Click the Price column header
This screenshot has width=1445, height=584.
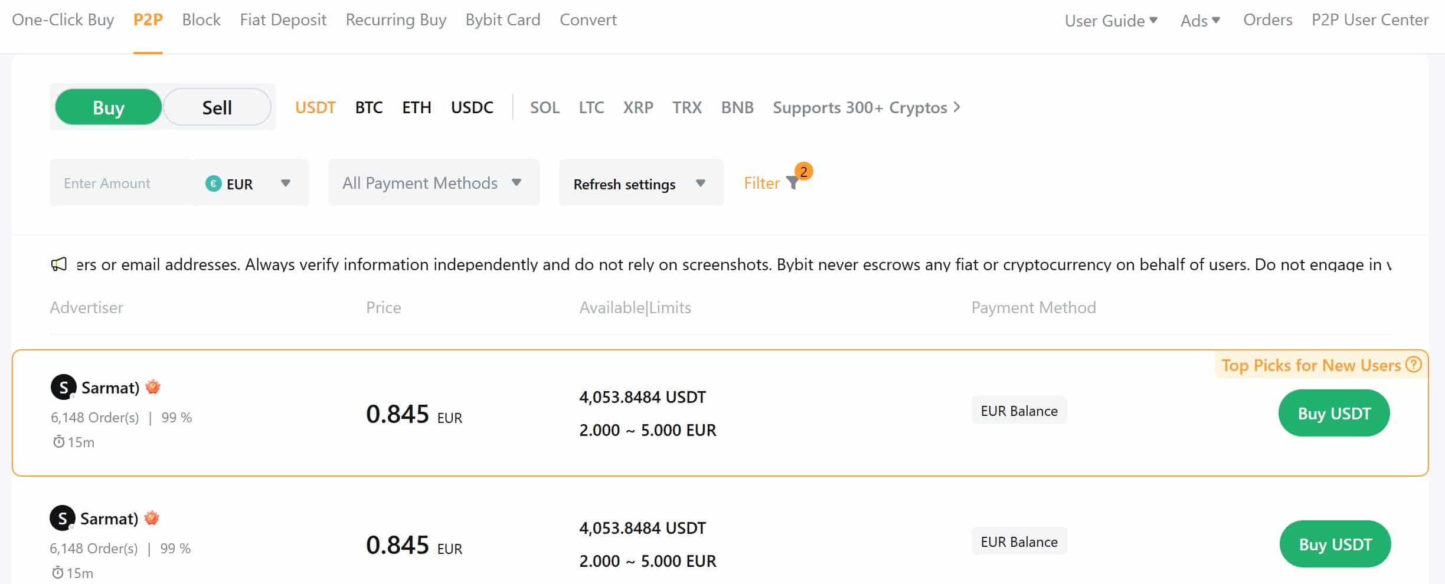(384, 307)
